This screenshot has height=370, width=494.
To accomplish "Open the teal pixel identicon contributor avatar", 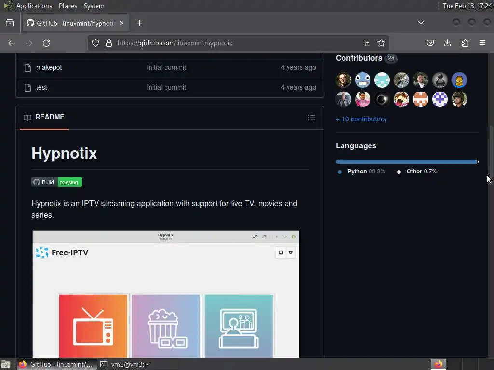I will (x=382, y=80).
